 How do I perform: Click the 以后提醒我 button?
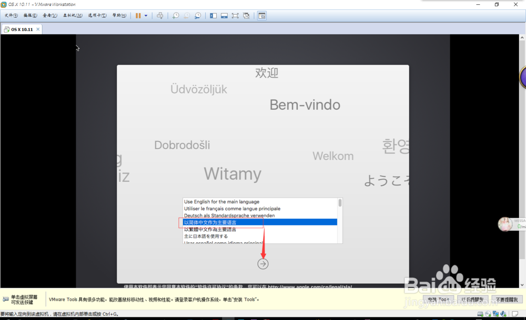point(472,300)
